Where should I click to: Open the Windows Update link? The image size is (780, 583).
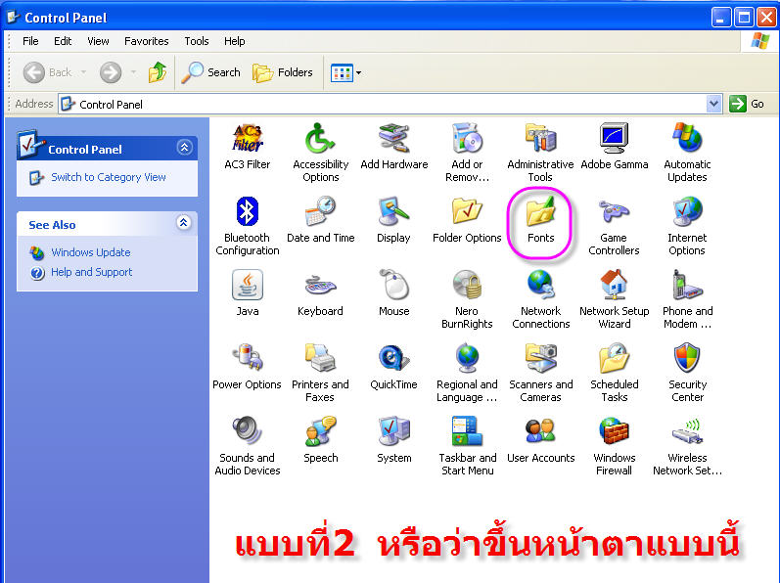click(x=91, y=252)
